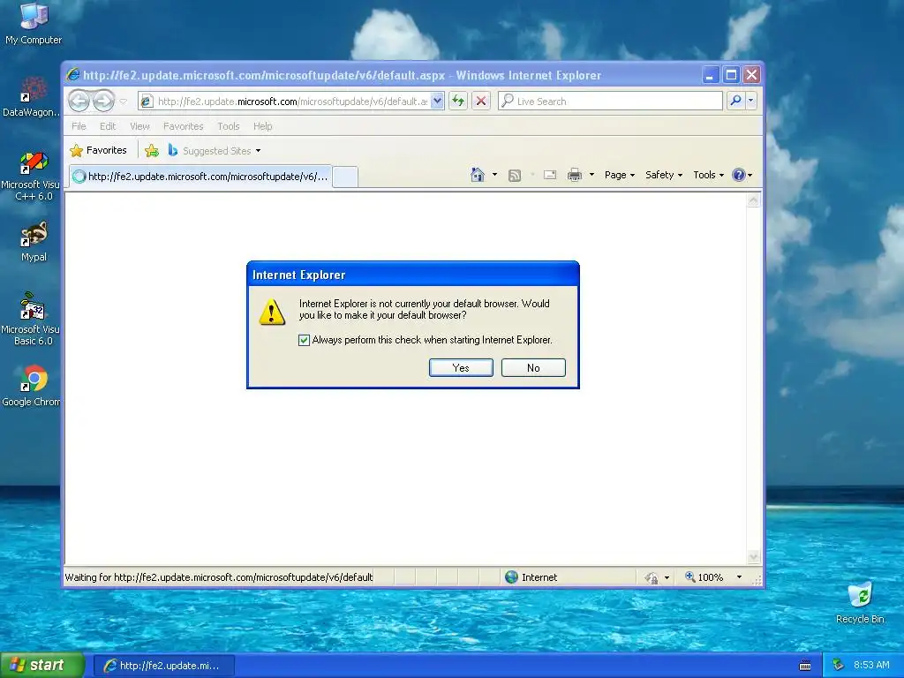Select the DataWagon desktop shortcut
Viewport: 904px width, 678px height.
[x=33, y=97]
